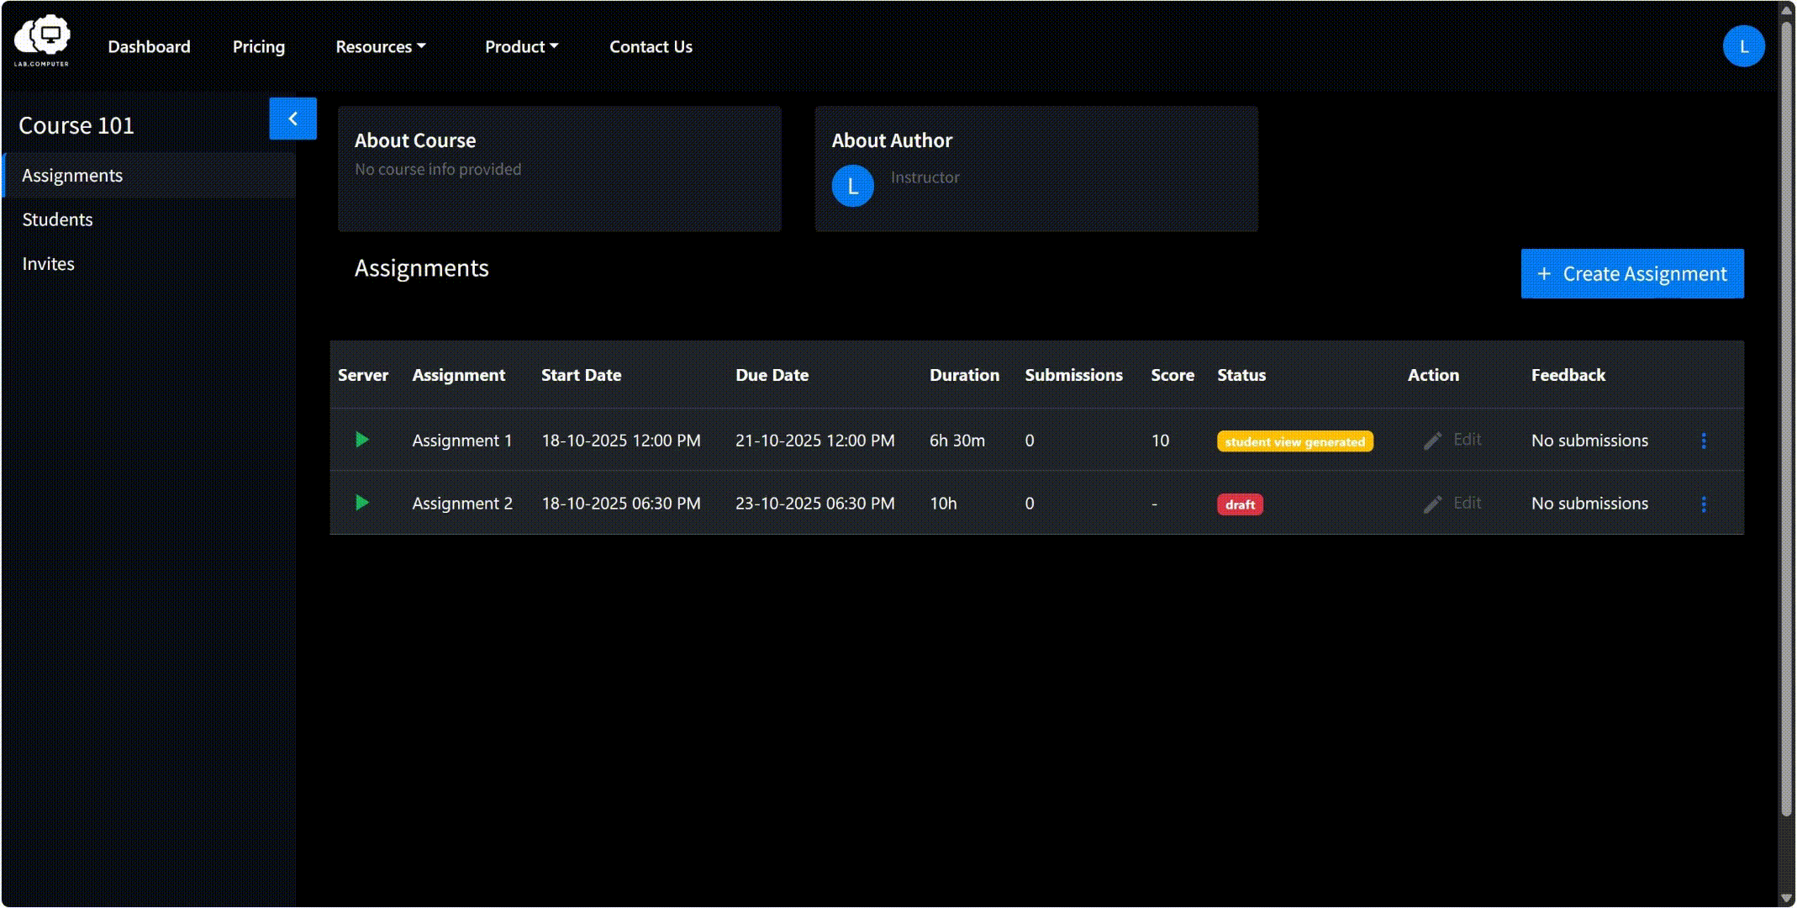Viewport: 1797px width, 908px height.
Task: Click the pencil Edit icon for Assignment 2
Action: point(1432,504)
